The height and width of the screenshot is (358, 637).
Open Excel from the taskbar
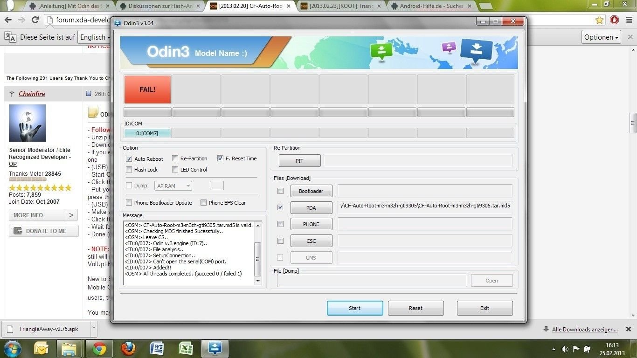pos(185,349)
